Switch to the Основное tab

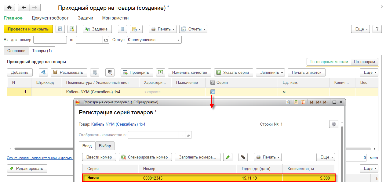pos(16,51)
